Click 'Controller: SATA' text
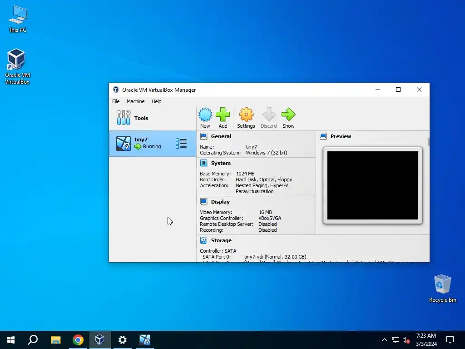 [218, 251]
